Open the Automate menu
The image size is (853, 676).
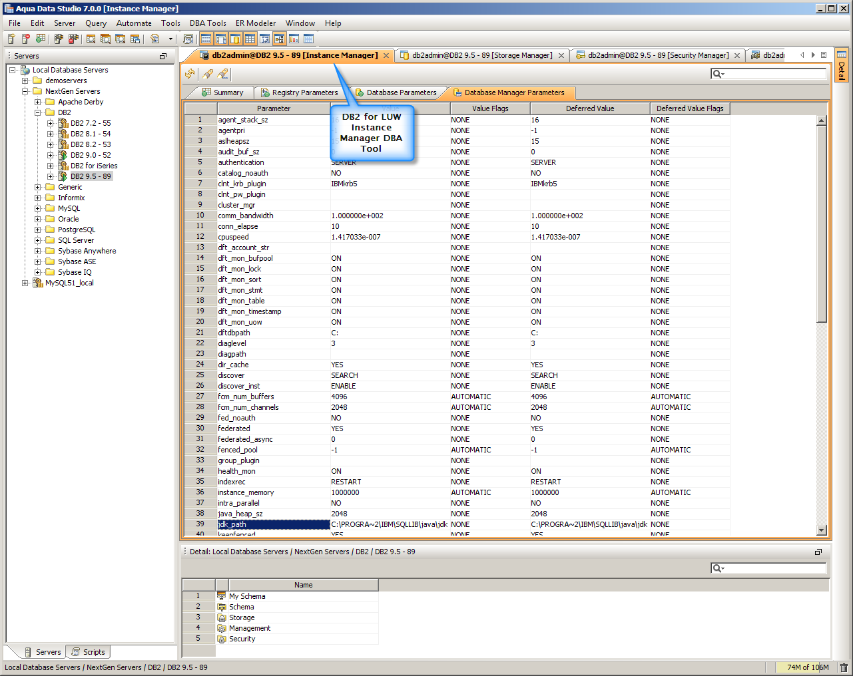pyautogui.click(x=134, y=23)
